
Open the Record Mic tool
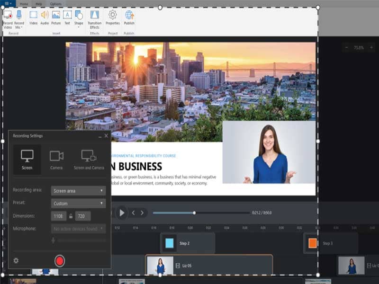pyautogui.click(x=19, y=19)
